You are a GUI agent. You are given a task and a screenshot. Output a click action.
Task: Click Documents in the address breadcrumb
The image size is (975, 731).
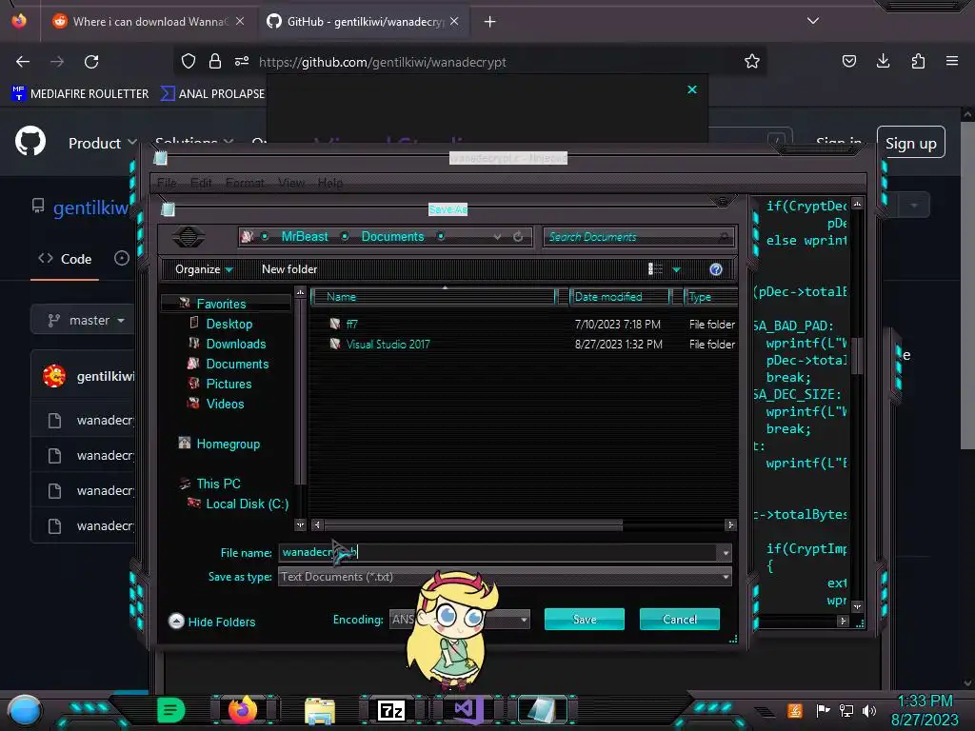pyautogui.click(x=392, y=237)
